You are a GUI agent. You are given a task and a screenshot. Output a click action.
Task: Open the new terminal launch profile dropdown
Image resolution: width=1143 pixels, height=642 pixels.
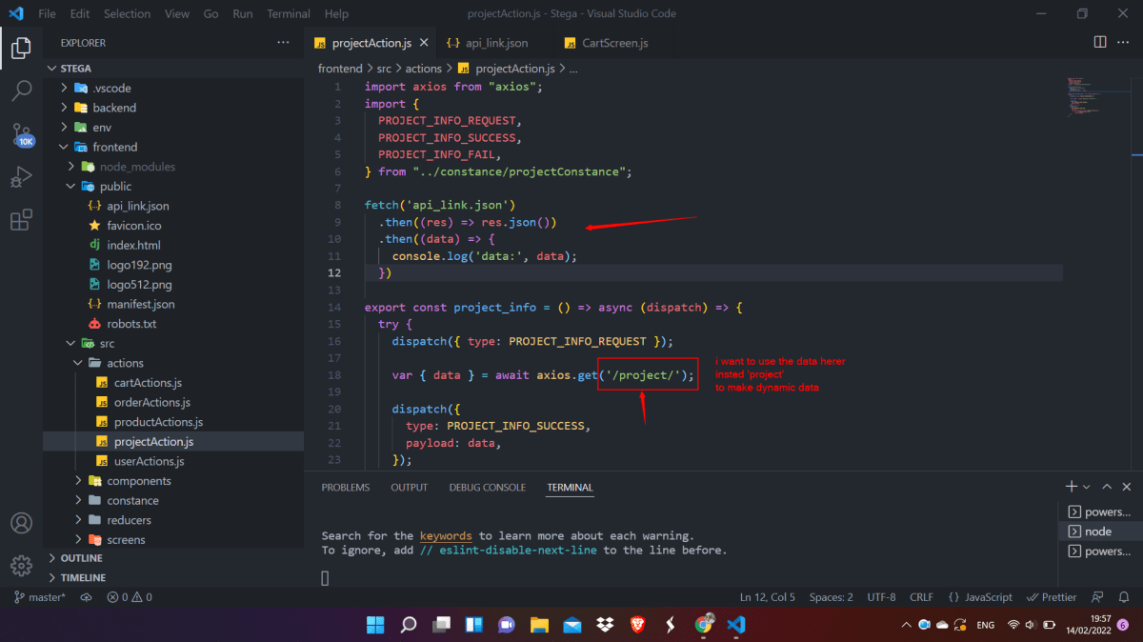(1087, 487)
